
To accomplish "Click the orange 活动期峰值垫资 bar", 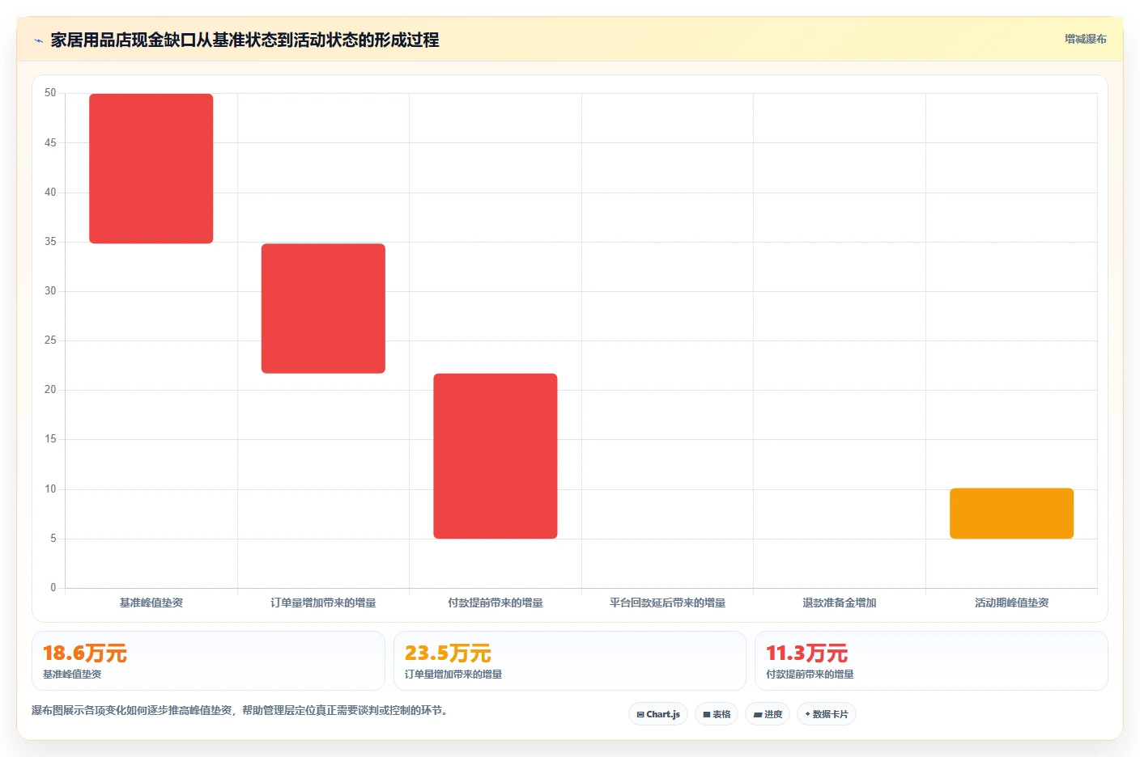I will 1011,514.
